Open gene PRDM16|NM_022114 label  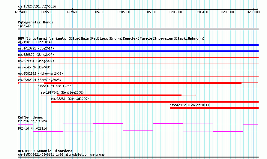pos(32,128)
